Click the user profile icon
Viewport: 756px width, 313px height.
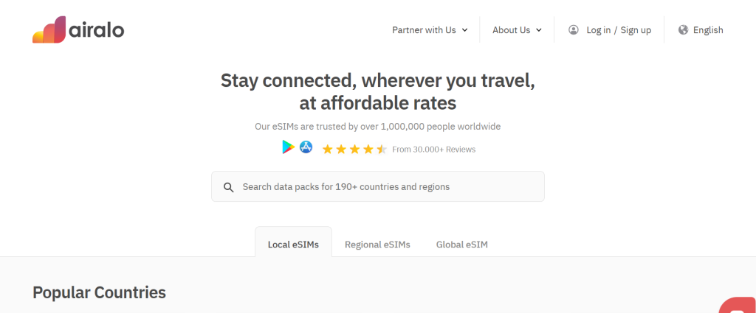click(x=574, y=30)
